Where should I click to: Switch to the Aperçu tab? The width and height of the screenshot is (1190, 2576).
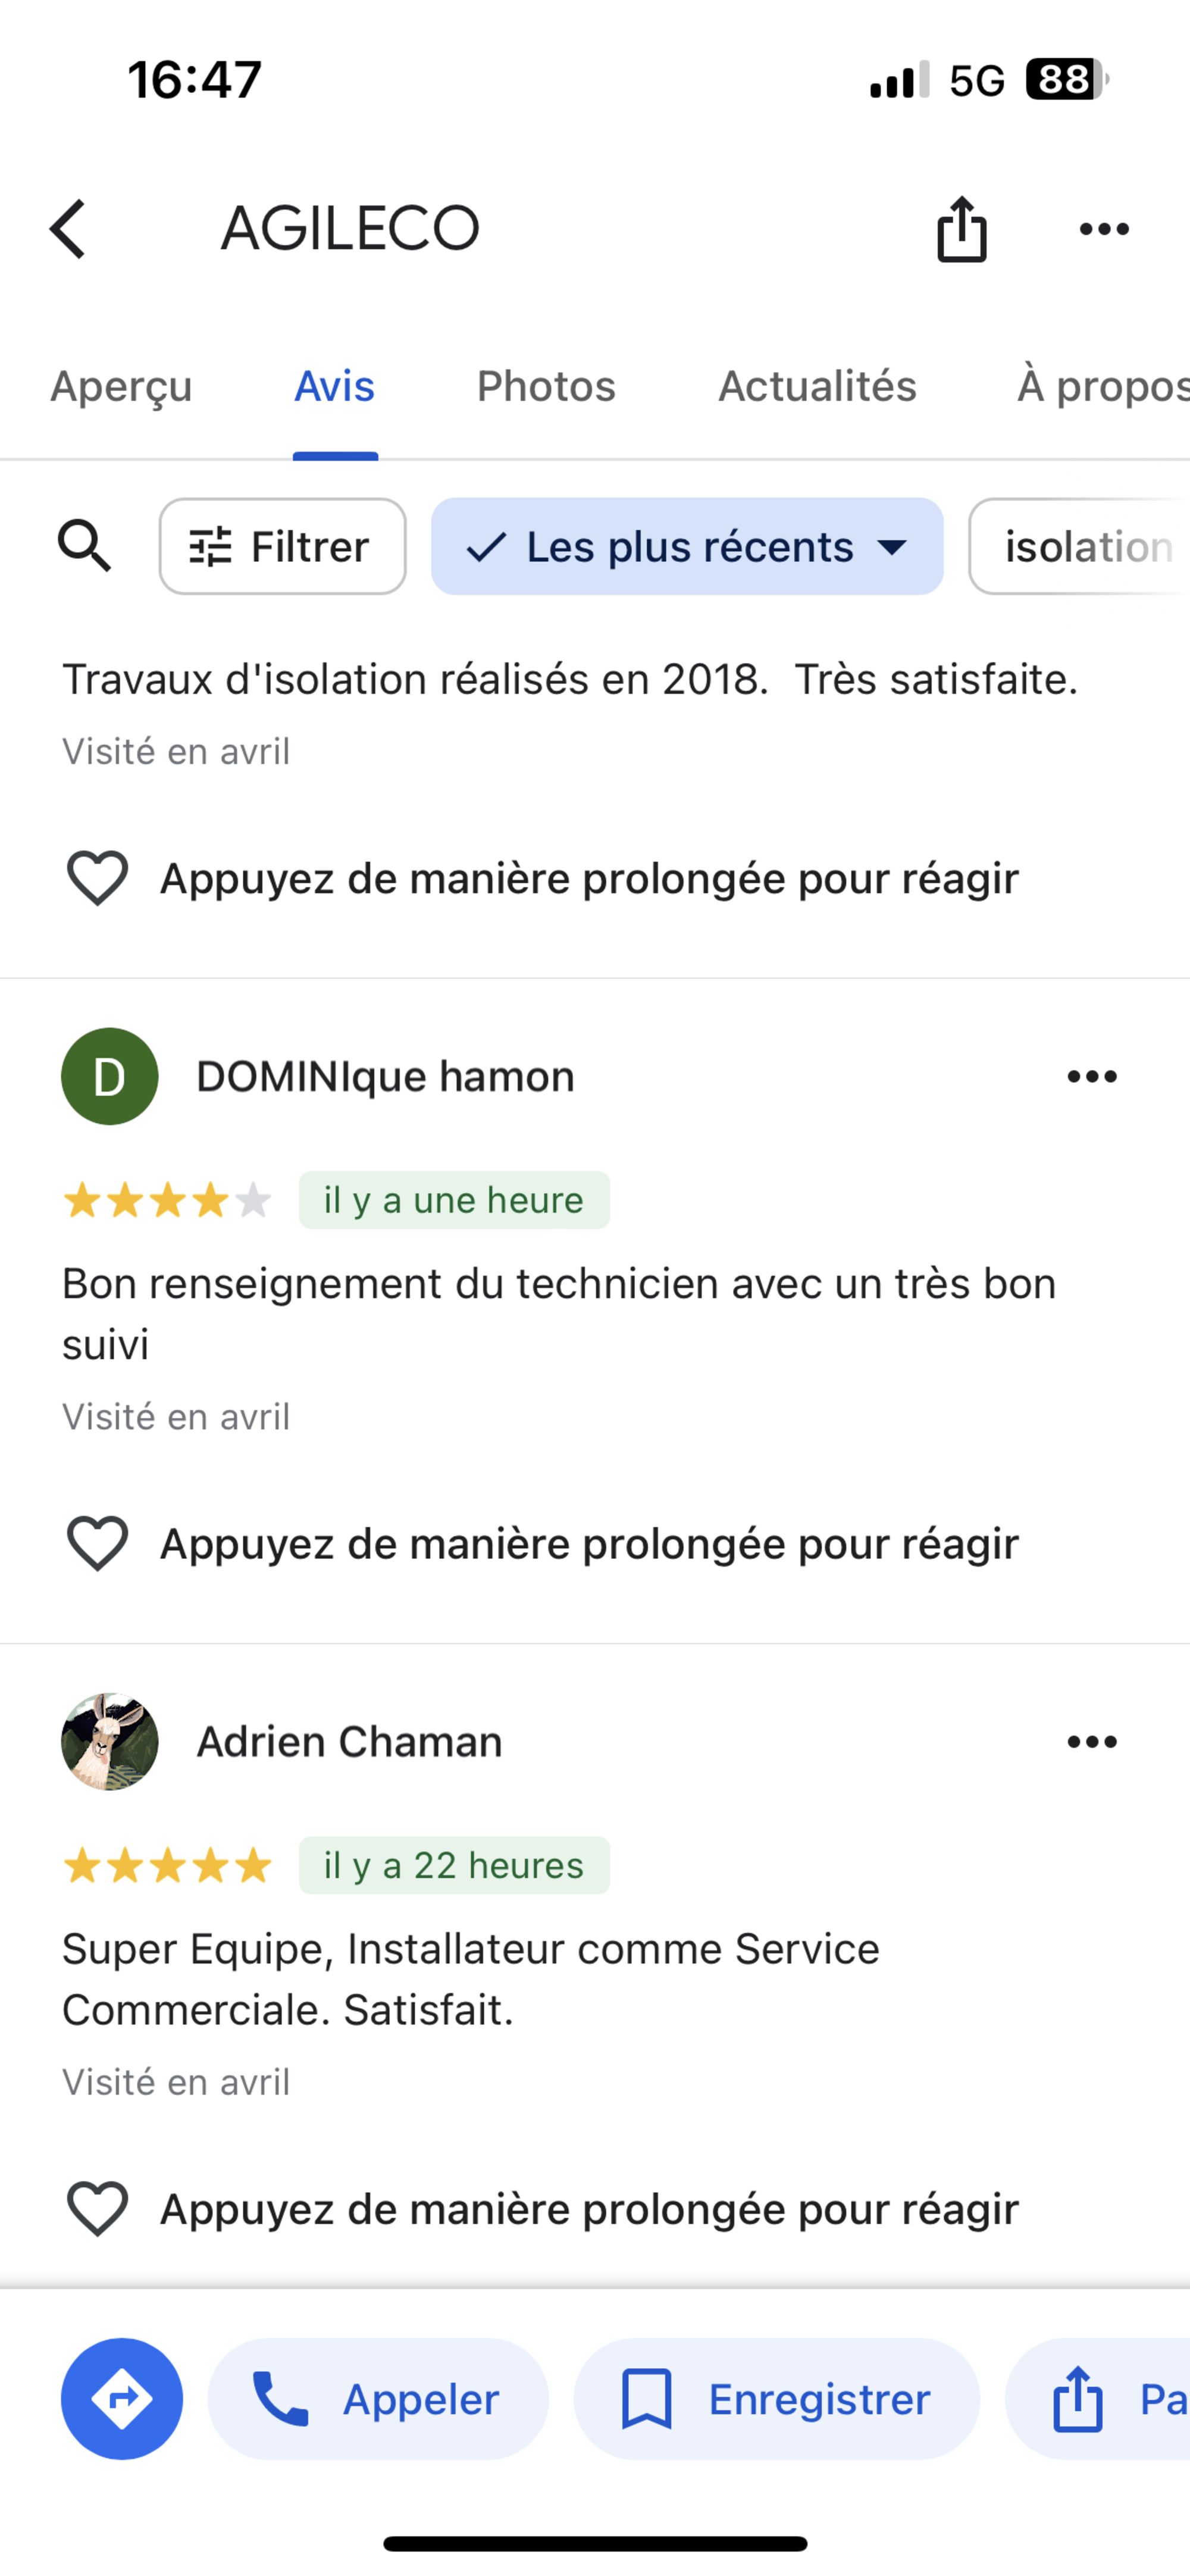point(121,386)
